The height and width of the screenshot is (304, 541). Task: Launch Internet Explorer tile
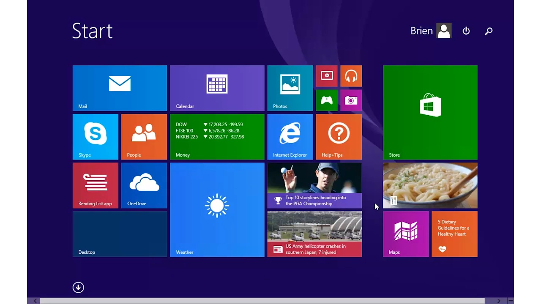pyautogui.click(x=290, y=137)
